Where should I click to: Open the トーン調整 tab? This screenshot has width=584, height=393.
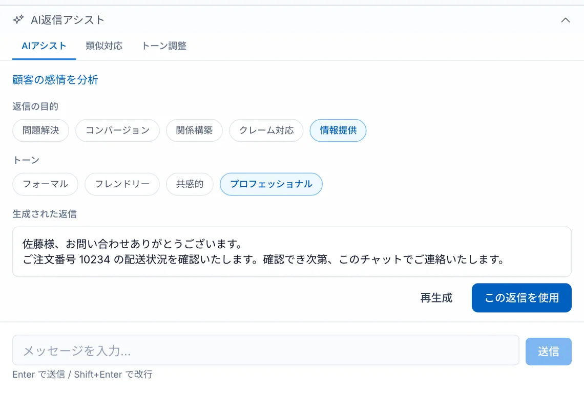(164, 46)
